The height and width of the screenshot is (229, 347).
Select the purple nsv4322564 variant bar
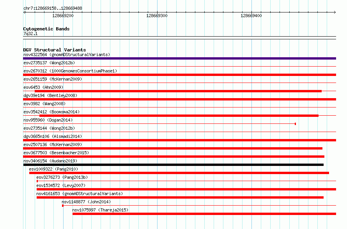click(179, 58)
